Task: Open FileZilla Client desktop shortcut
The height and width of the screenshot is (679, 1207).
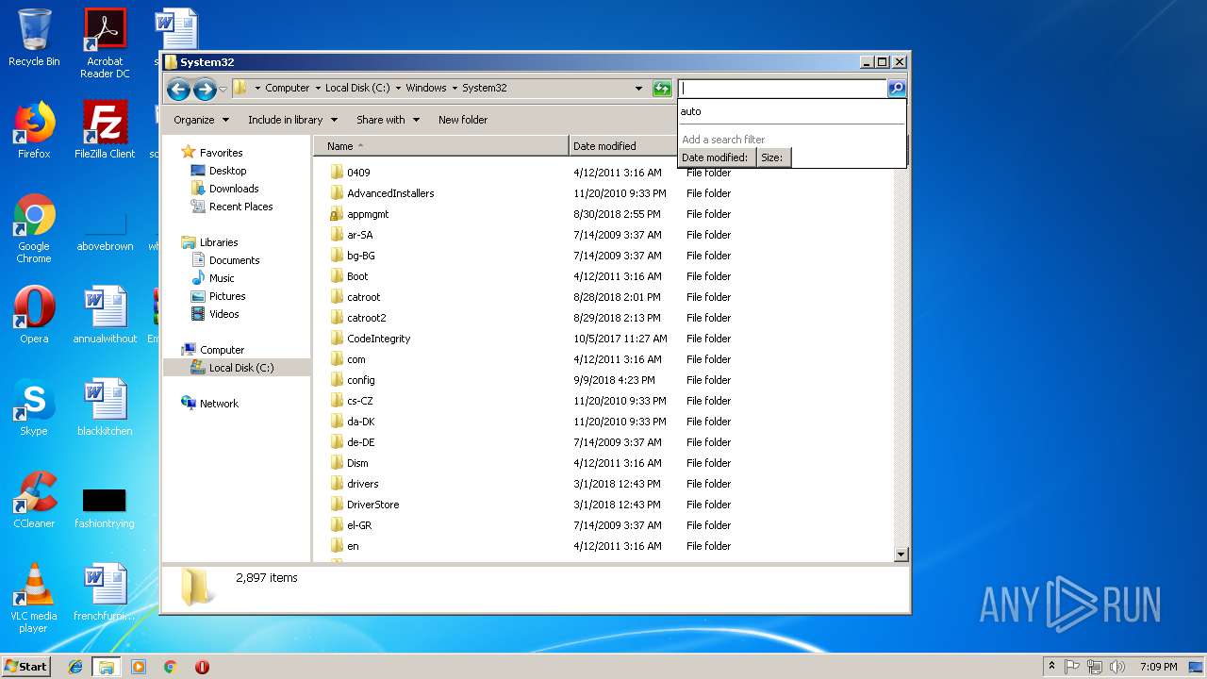Action: [x=105, y=130]
